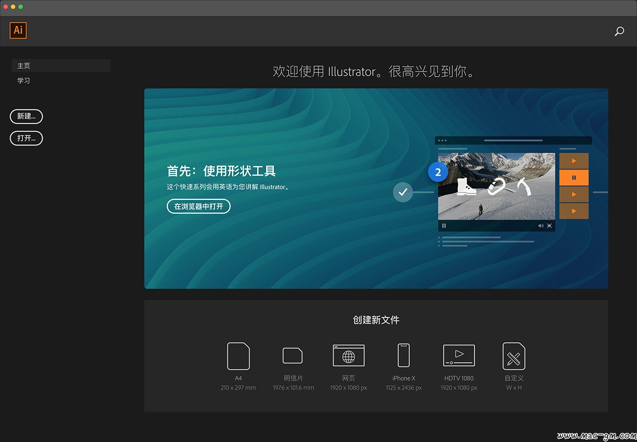Click 在浏览器中打开 button
This screenshot has width=637, height=442.
(x=199, y=206)
